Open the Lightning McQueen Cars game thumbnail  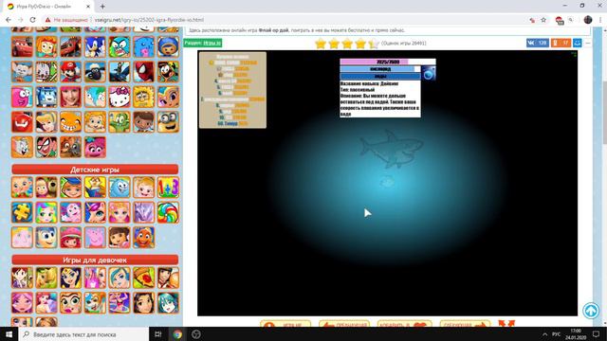click(x=22, y=46)
